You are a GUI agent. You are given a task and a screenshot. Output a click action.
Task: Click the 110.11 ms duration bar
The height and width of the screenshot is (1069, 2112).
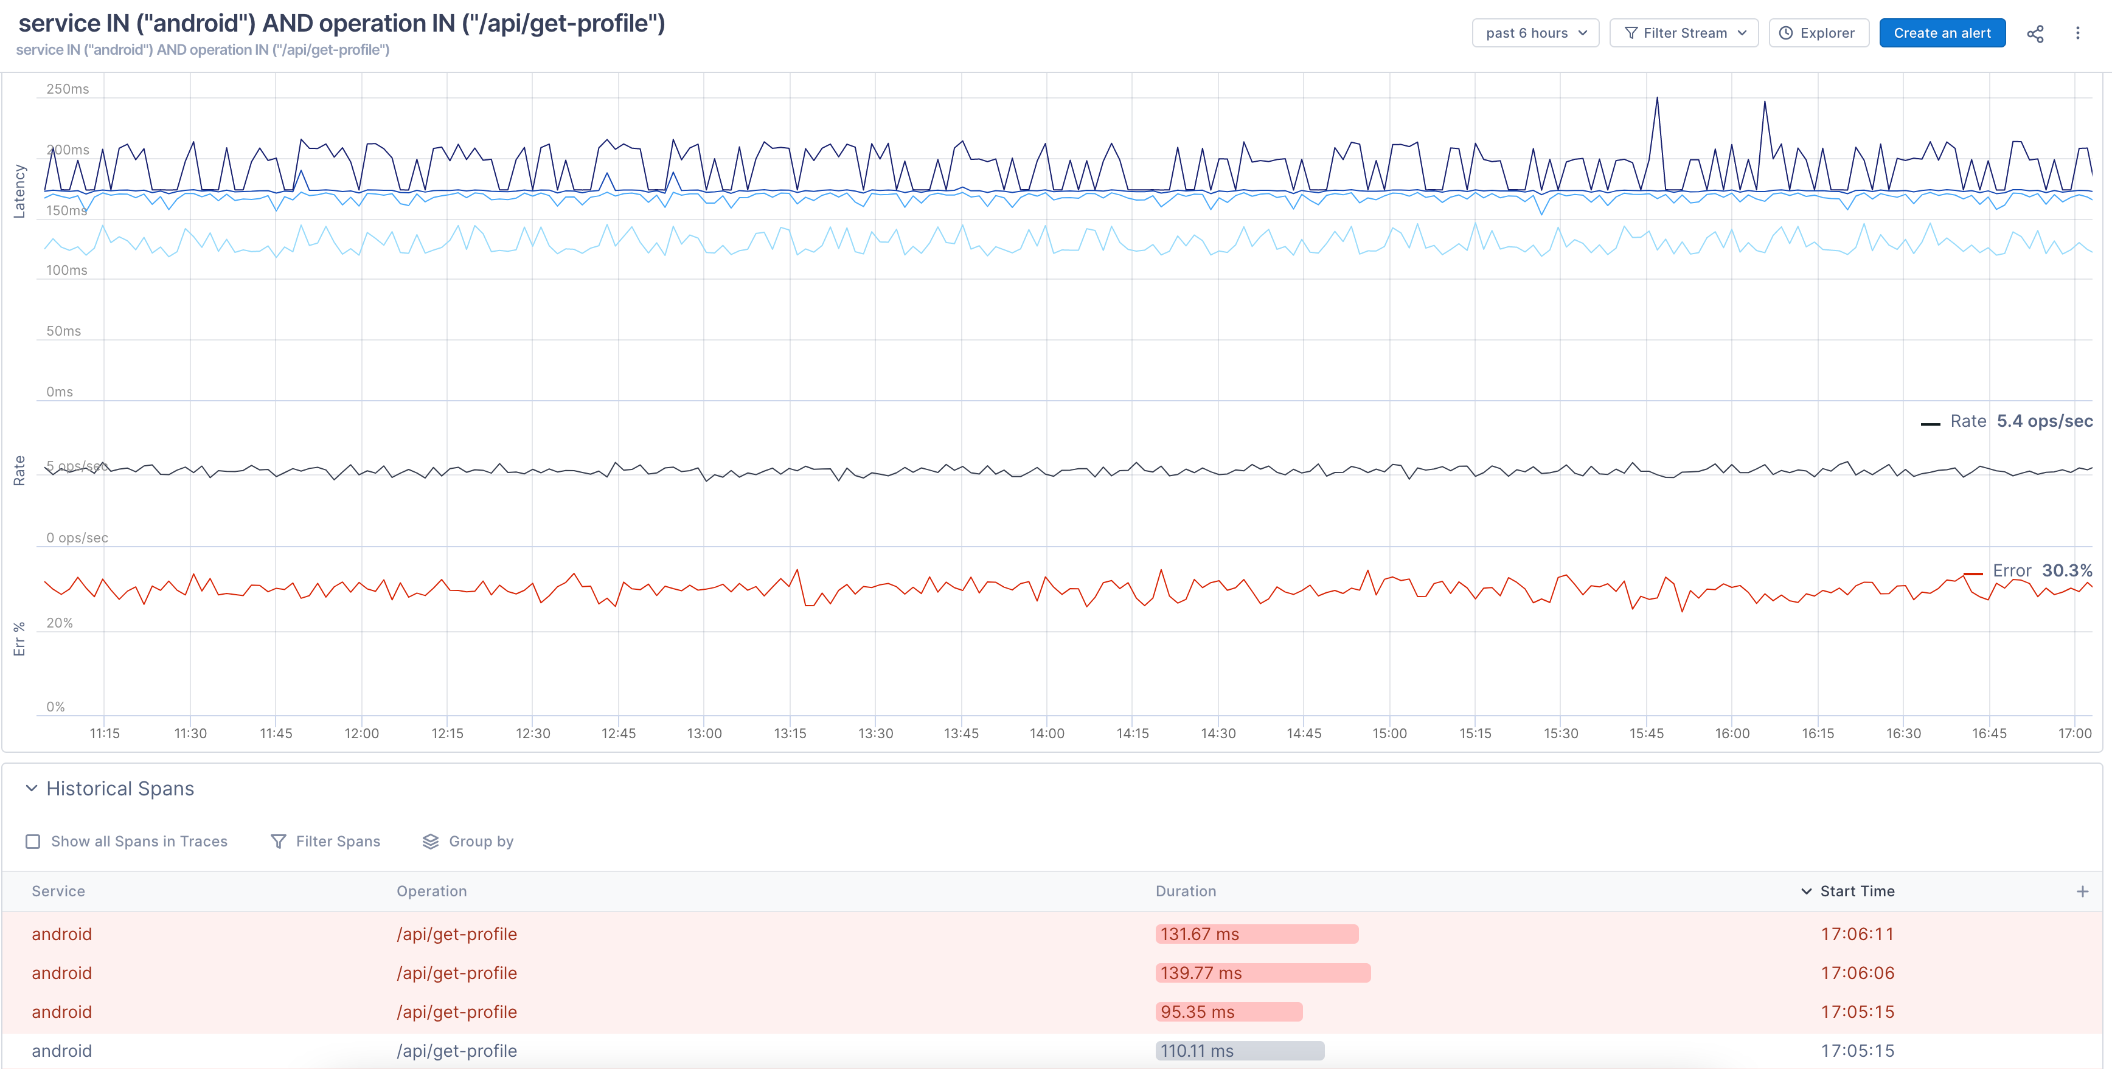(1239, 1050)
